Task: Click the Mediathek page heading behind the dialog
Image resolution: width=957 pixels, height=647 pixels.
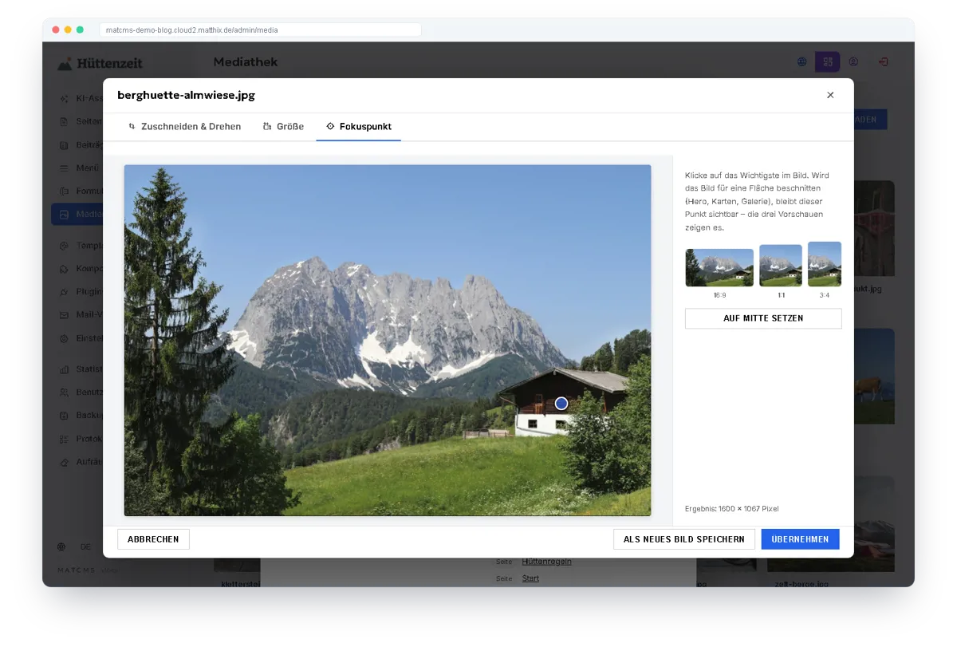Action: [x=246, y=62]
